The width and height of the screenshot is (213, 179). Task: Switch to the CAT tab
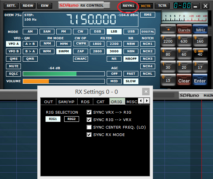click(100, 102)
